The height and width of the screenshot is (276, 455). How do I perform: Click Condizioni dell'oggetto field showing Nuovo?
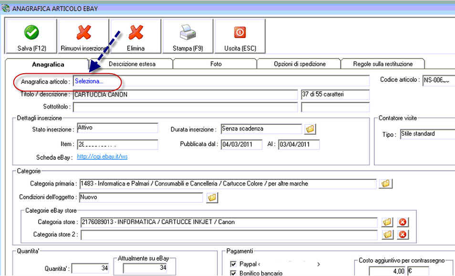(x=141, y=197)
